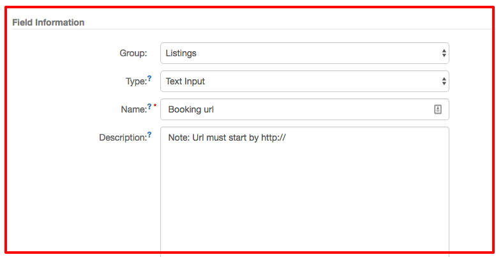Click the Description field label
496x257 pixels.
coord(123,138)
